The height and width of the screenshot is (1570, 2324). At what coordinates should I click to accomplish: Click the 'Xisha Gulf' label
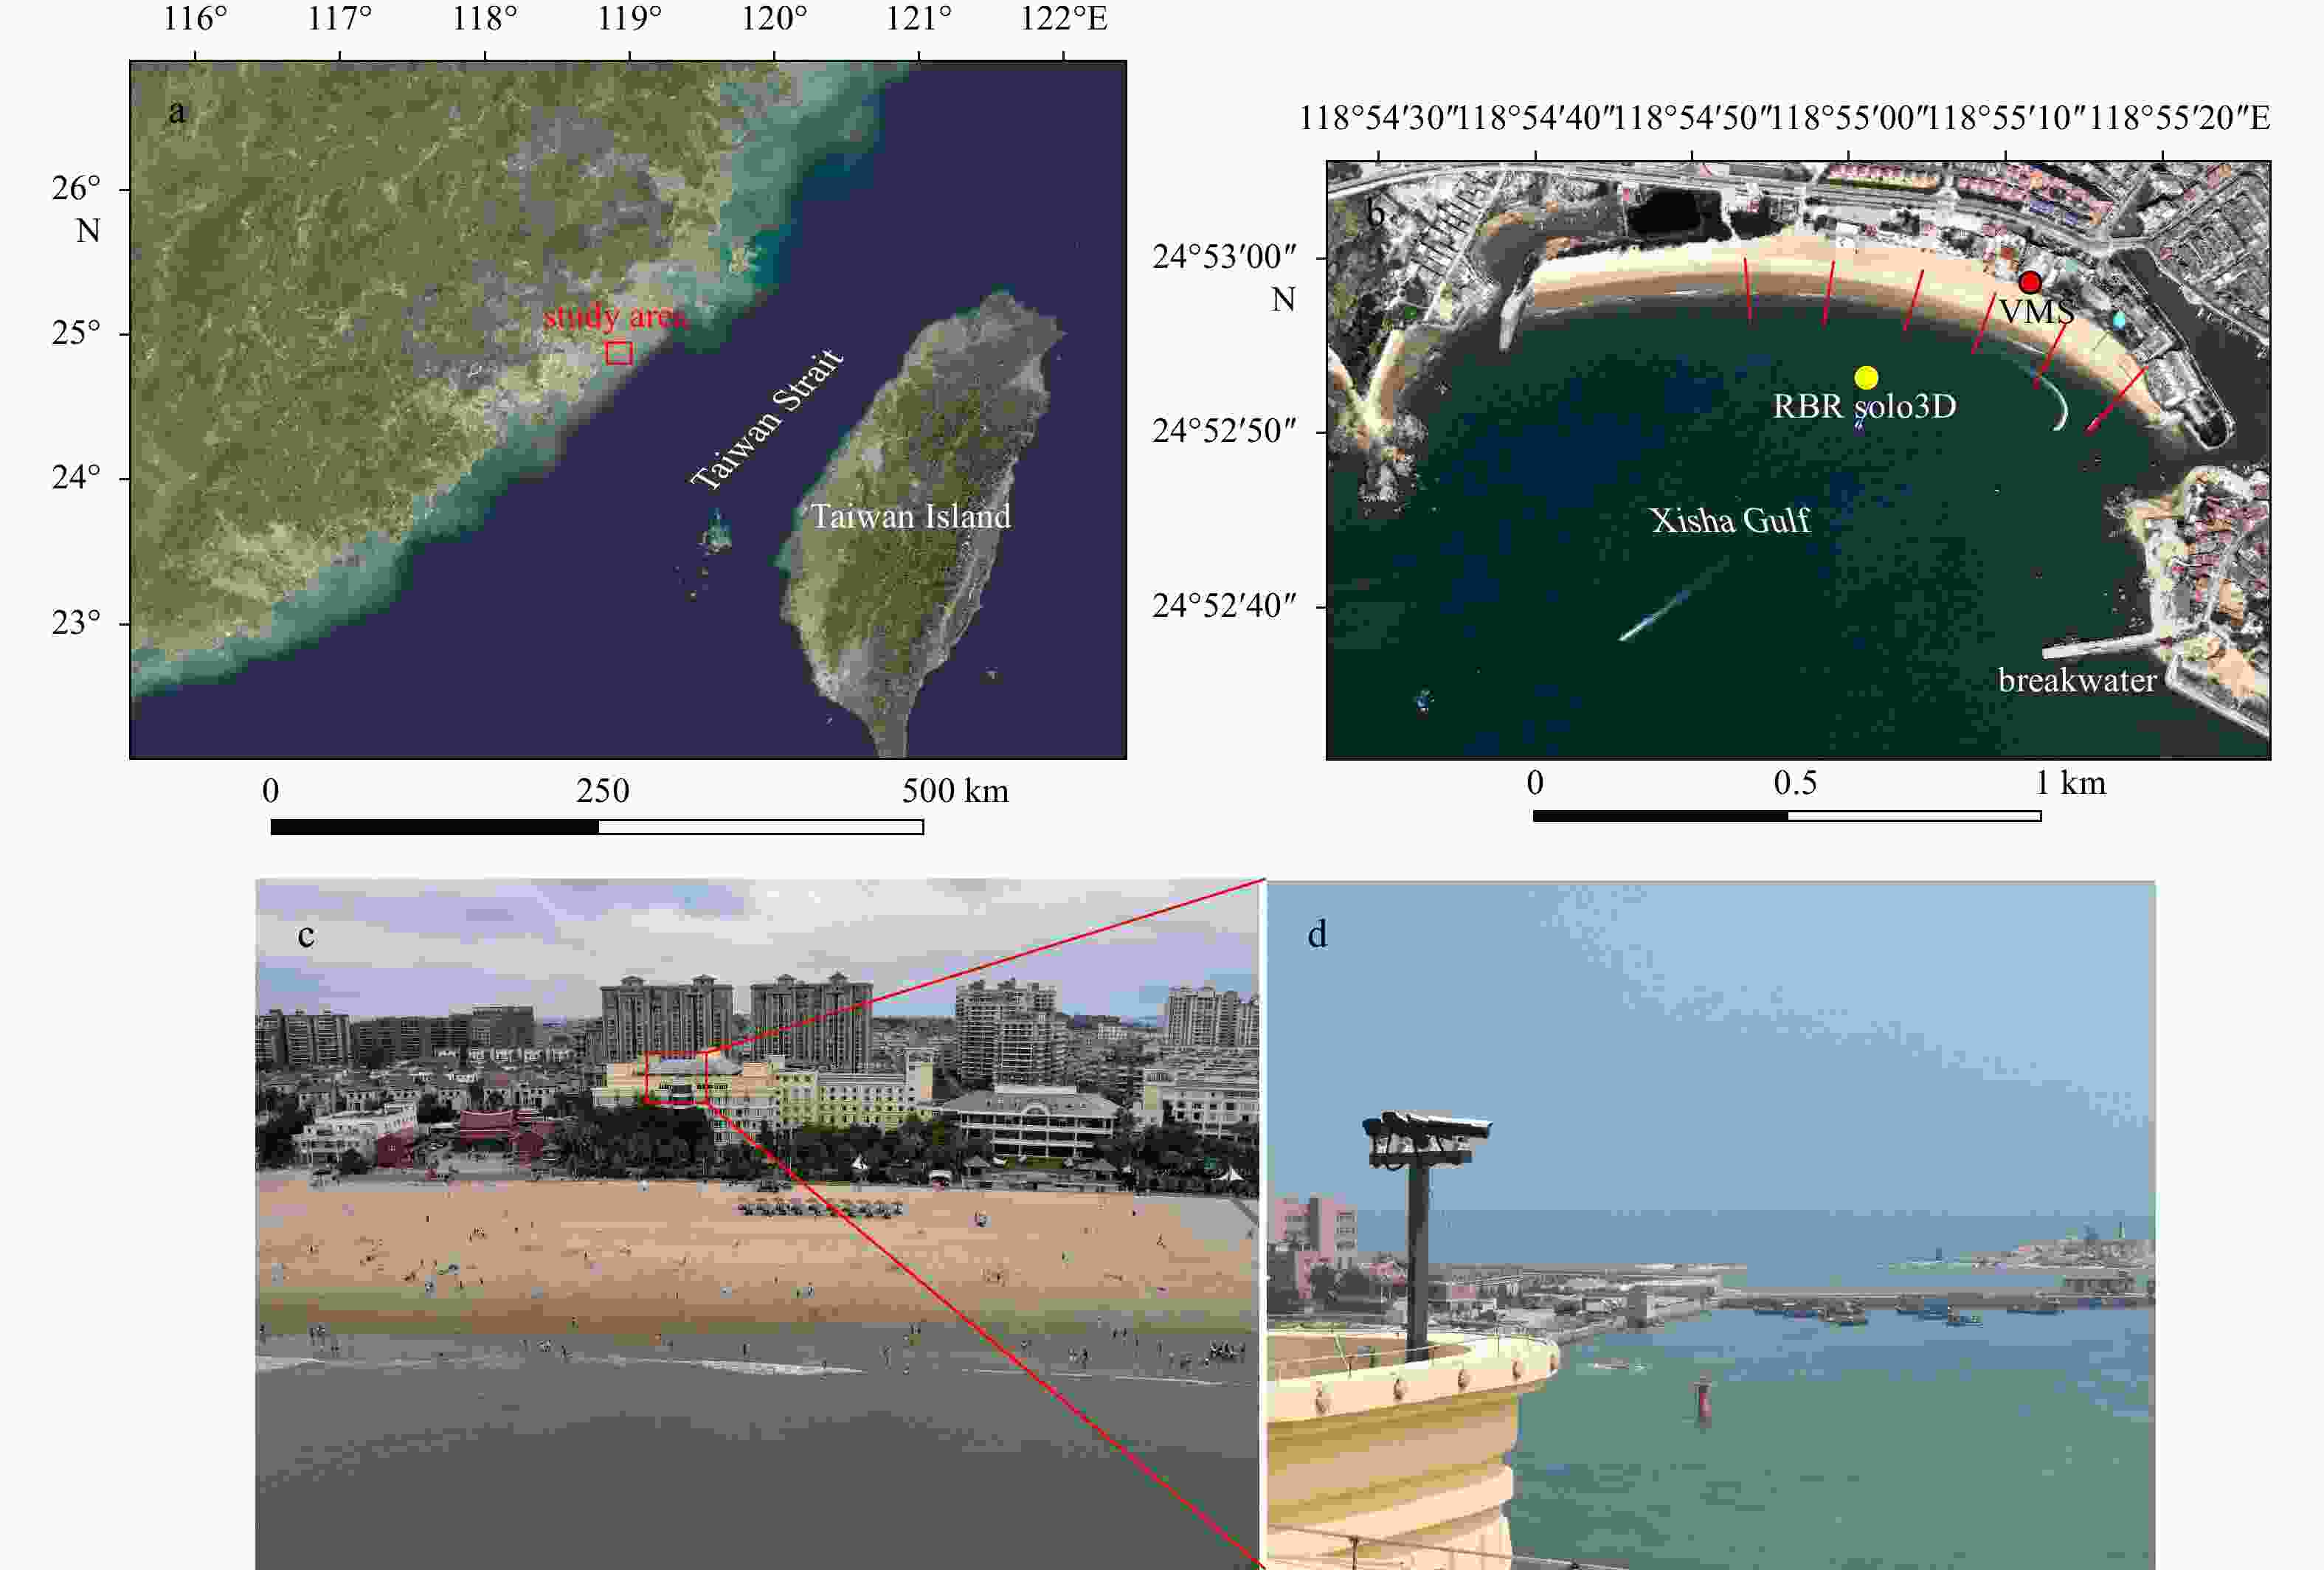1730,520
